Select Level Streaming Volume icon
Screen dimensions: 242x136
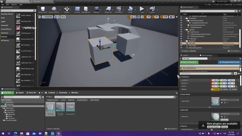coord(18,51)
